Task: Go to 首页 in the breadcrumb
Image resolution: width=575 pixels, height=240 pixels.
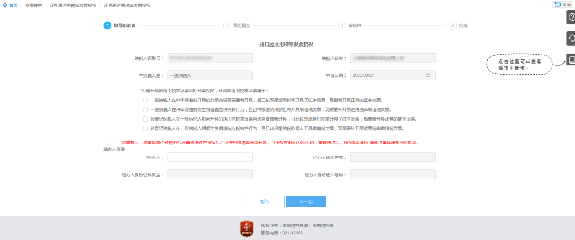Action: point(13,5)
